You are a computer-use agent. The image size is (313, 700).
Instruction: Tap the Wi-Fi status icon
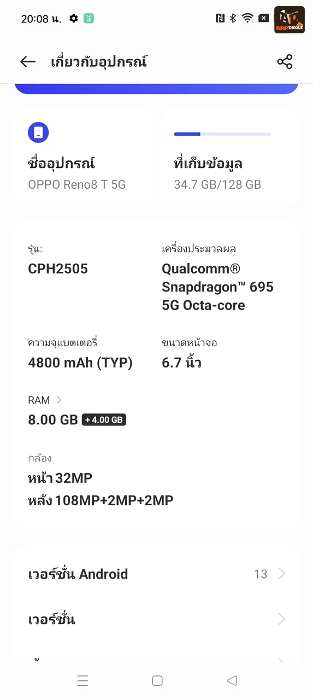point(248,19)
